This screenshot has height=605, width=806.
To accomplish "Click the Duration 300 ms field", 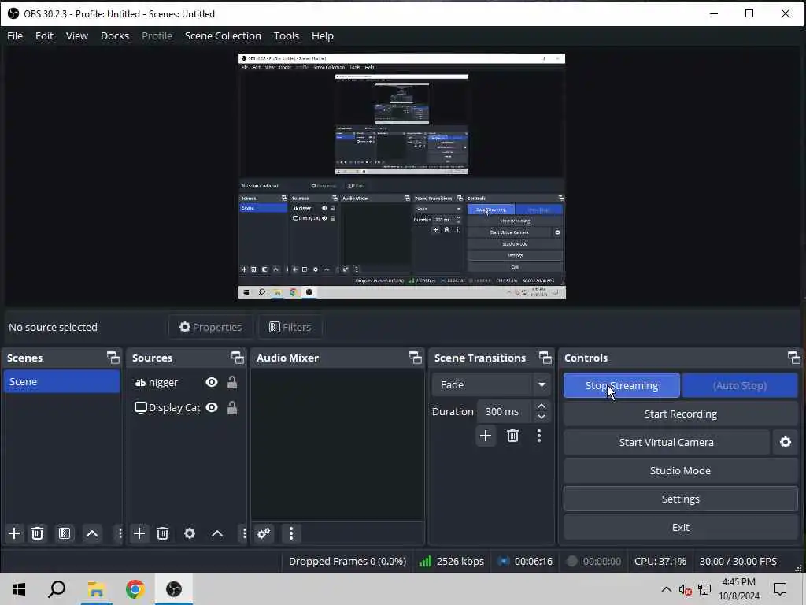I will (504, 411).
